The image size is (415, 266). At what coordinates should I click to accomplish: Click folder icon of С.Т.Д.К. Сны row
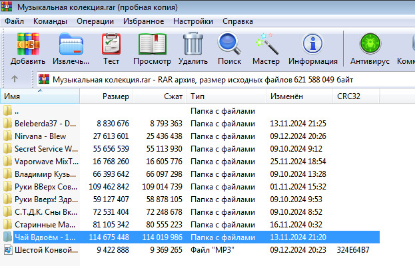point(8,212)
